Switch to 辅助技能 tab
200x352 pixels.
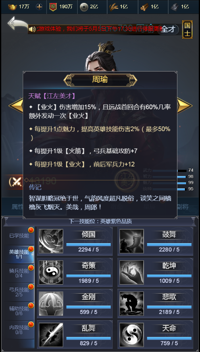click(19, 311)
